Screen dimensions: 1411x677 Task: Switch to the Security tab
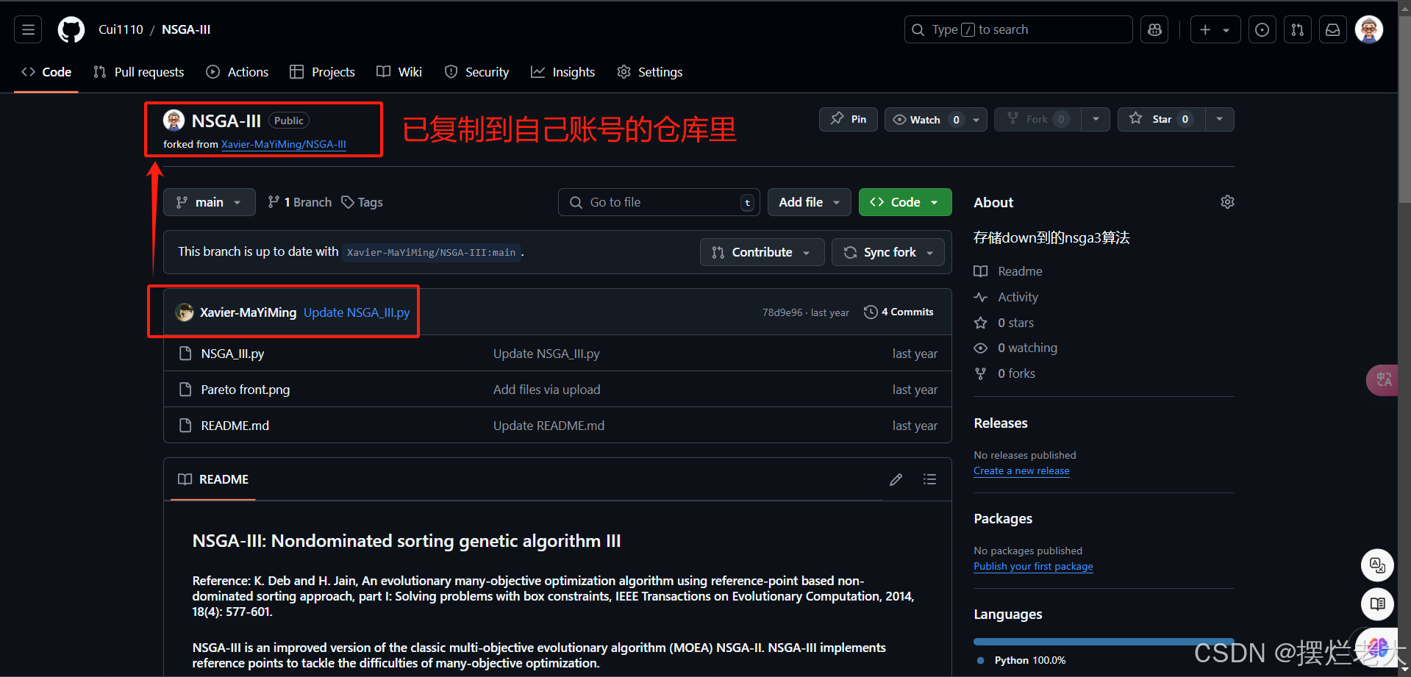coord(476,72)
